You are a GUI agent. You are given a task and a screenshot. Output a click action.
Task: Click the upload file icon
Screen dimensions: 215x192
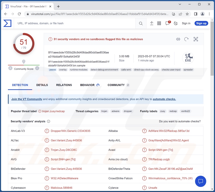(152, 23)
